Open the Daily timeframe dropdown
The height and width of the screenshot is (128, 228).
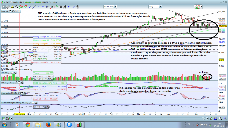(x=155, y=7)
